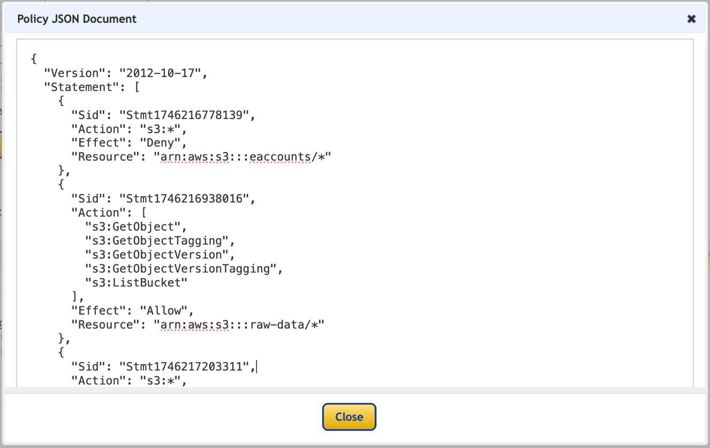Click the raw-data resource ARN line

tap(198, 325)
